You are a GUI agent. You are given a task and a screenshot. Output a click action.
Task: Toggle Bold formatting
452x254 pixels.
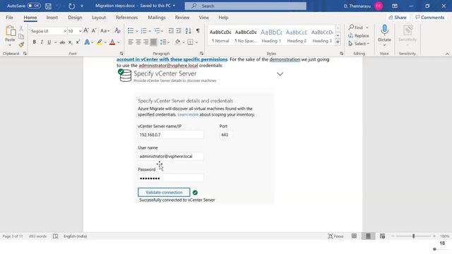coord(35,42)
